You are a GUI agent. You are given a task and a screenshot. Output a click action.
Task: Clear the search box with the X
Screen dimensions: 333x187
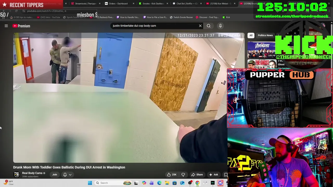tap(200, 26)
